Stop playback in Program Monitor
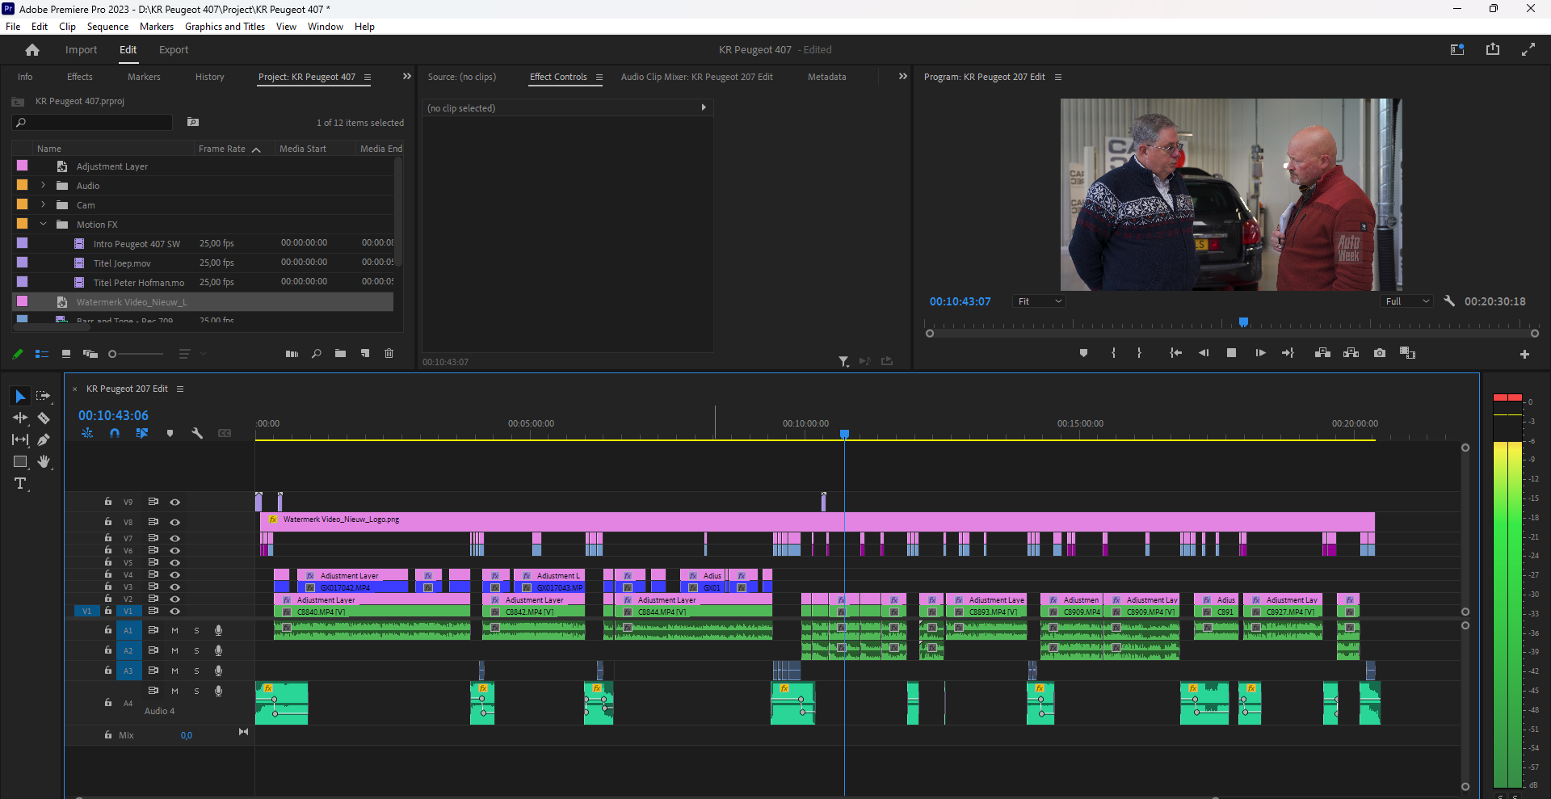The height and width of the screenshot is (799, 1551). (1231, 353)
